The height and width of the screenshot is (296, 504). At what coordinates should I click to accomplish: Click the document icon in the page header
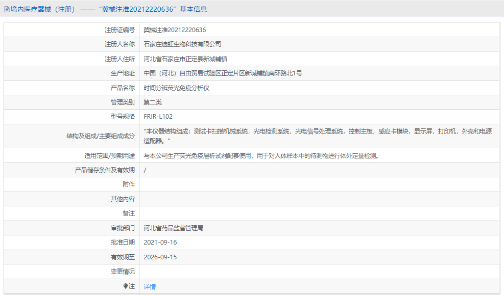7,9
